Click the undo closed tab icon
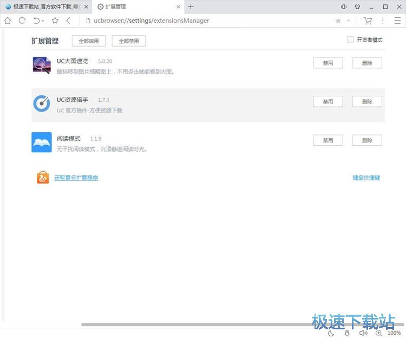406x338 pixels. pyautogui.click(x=36, y=21)
